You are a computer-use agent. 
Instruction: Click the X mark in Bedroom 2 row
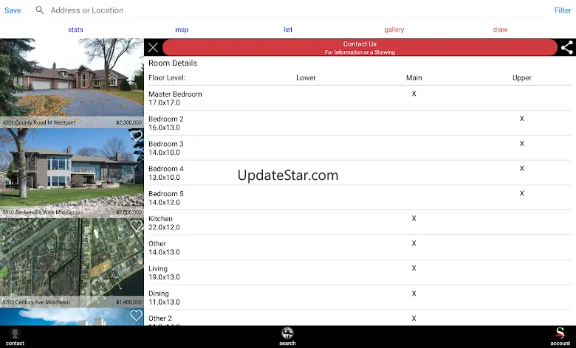522,119
